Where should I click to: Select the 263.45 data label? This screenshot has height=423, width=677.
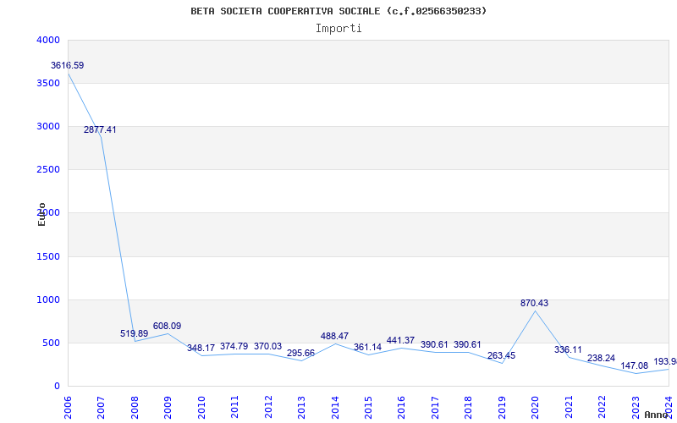click(x=501, y=355)
